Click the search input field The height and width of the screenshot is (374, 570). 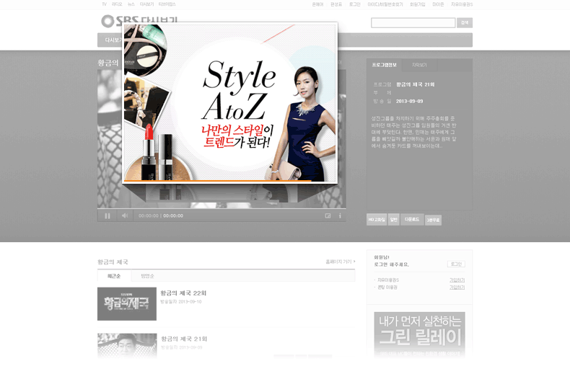(413, 23)
